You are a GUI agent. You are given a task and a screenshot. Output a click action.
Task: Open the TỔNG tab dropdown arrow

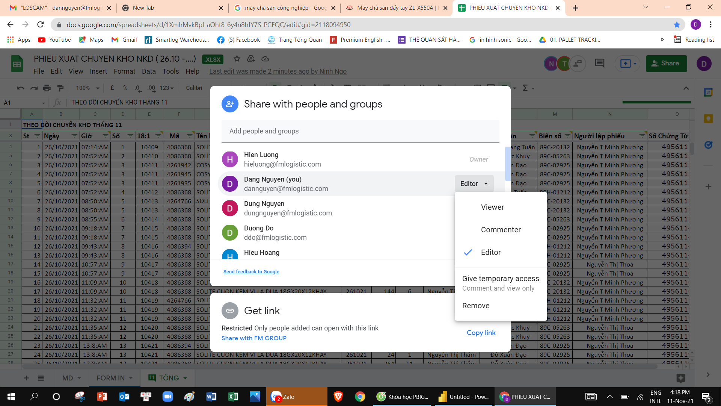[185, 378]
